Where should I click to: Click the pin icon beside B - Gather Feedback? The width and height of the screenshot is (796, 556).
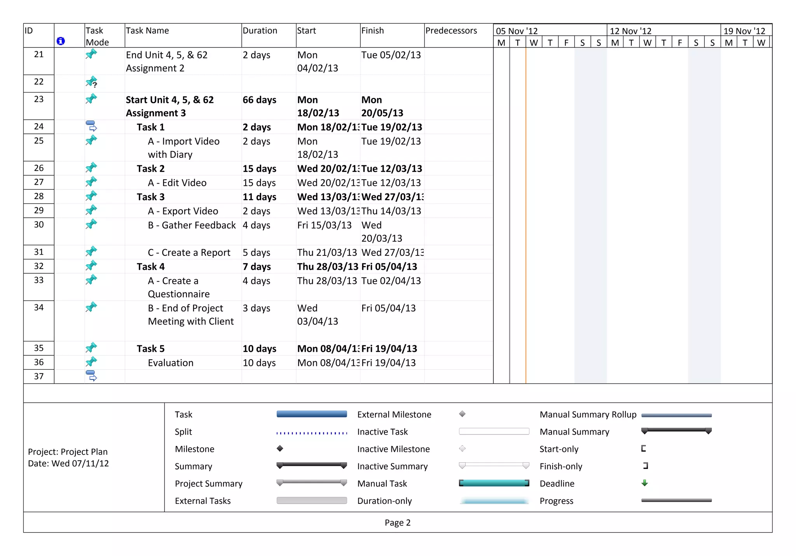[91, 224]
